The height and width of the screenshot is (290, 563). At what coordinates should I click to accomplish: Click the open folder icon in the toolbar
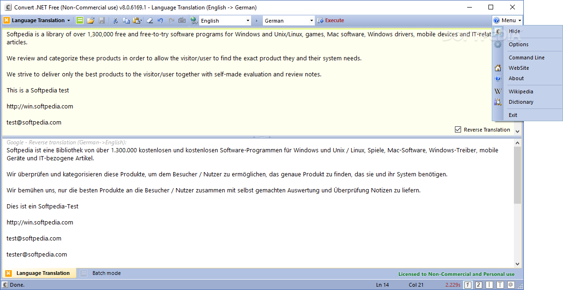pyautogui.click(x=91, y=20)
